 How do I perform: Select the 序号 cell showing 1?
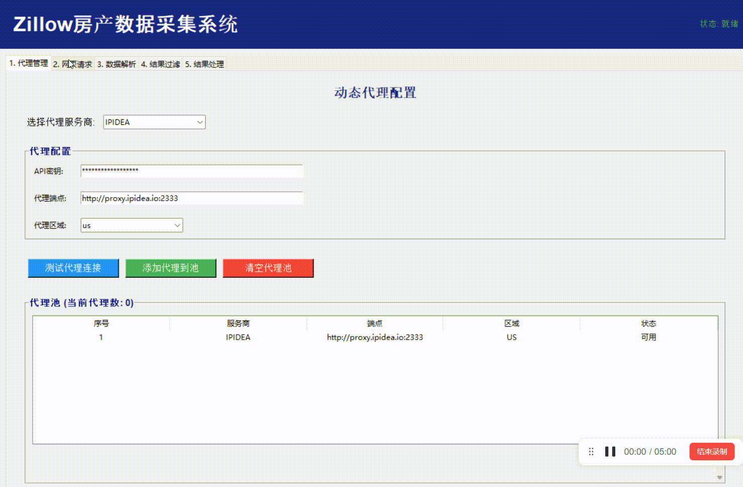pyautogui.click(x=101, y=338)
